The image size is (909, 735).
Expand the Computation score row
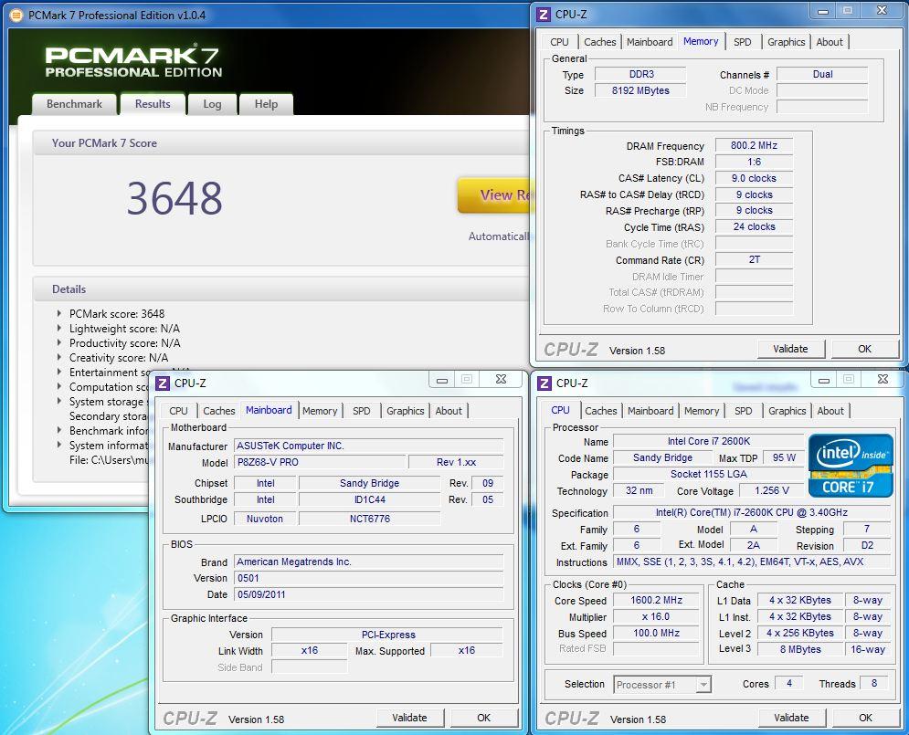(59, 386)
